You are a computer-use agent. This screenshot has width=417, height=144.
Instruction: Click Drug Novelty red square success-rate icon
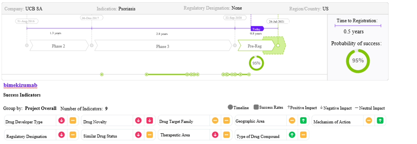150,121
